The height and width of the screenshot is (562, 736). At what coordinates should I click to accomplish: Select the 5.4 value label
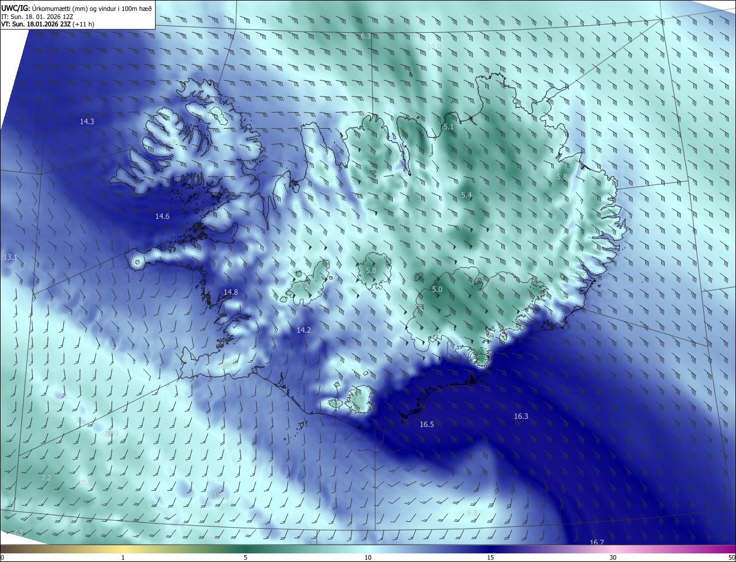point(466,195)
